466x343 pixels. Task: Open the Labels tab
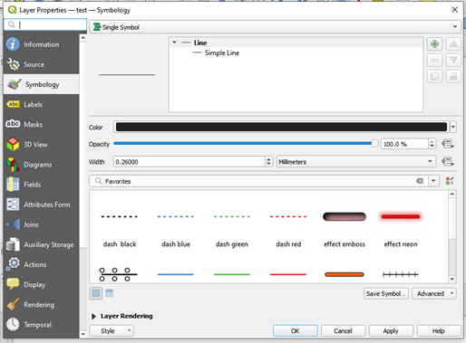[x=42, y=104]
